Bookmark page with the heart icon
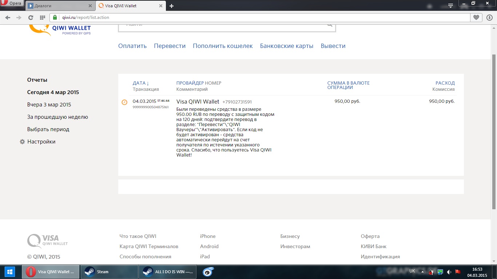Image resolution: width=497 pixels, height=279 pixels. tap(476, 17)
